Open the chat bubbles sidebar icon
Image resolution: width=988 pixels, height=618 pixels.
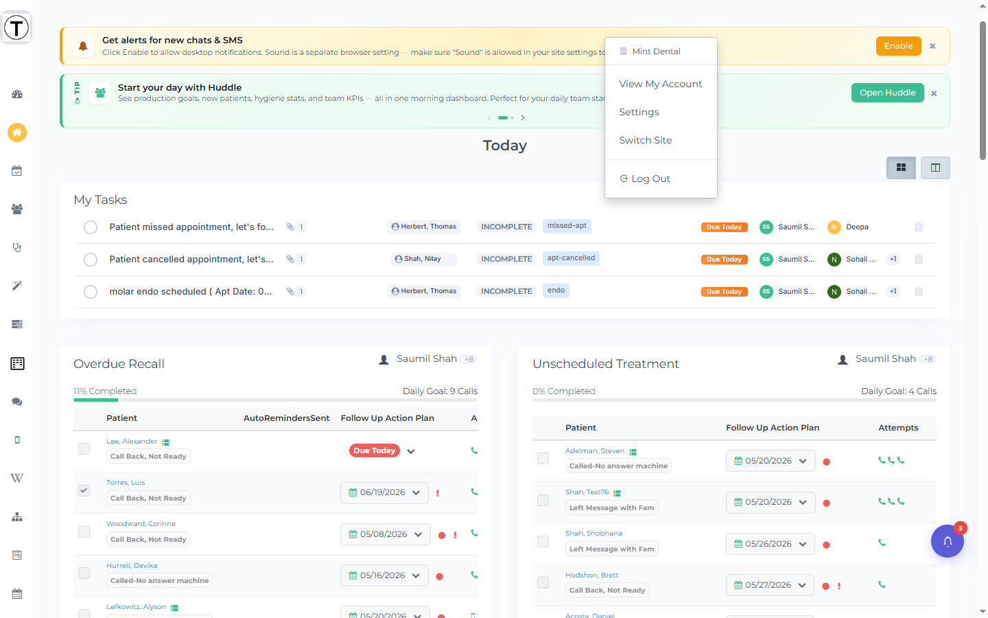(x=17, y=402)
